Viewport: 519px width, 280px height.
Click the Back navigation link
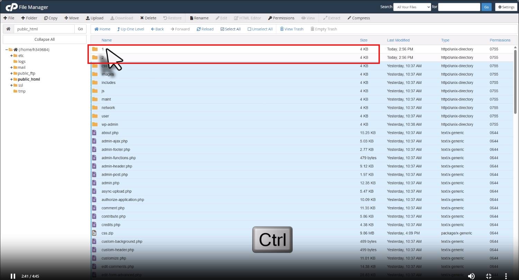pos(157,29)
